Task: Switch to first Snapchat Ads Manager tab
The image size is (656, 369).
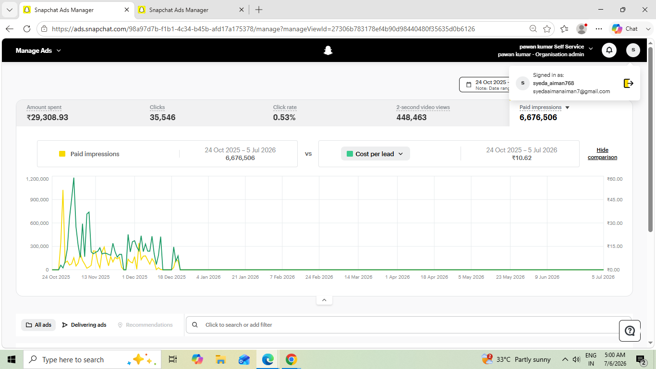Action: point(77,10)
